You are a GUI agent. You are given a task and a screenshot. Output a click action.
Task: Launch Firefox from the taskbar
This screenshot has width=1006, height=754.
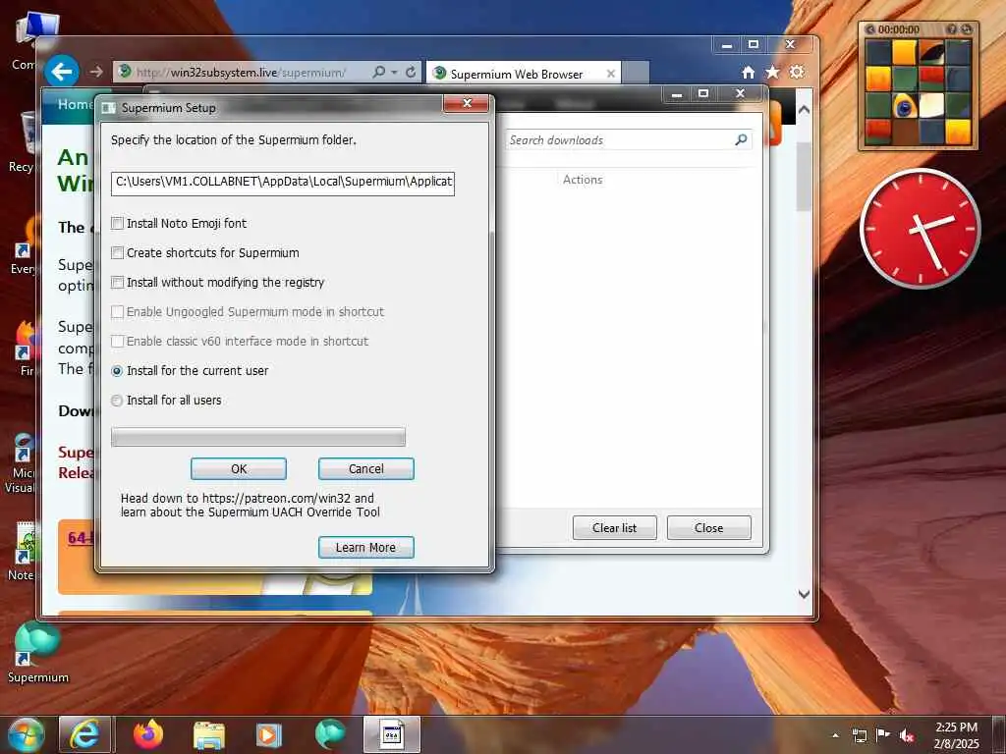point(148,734)
